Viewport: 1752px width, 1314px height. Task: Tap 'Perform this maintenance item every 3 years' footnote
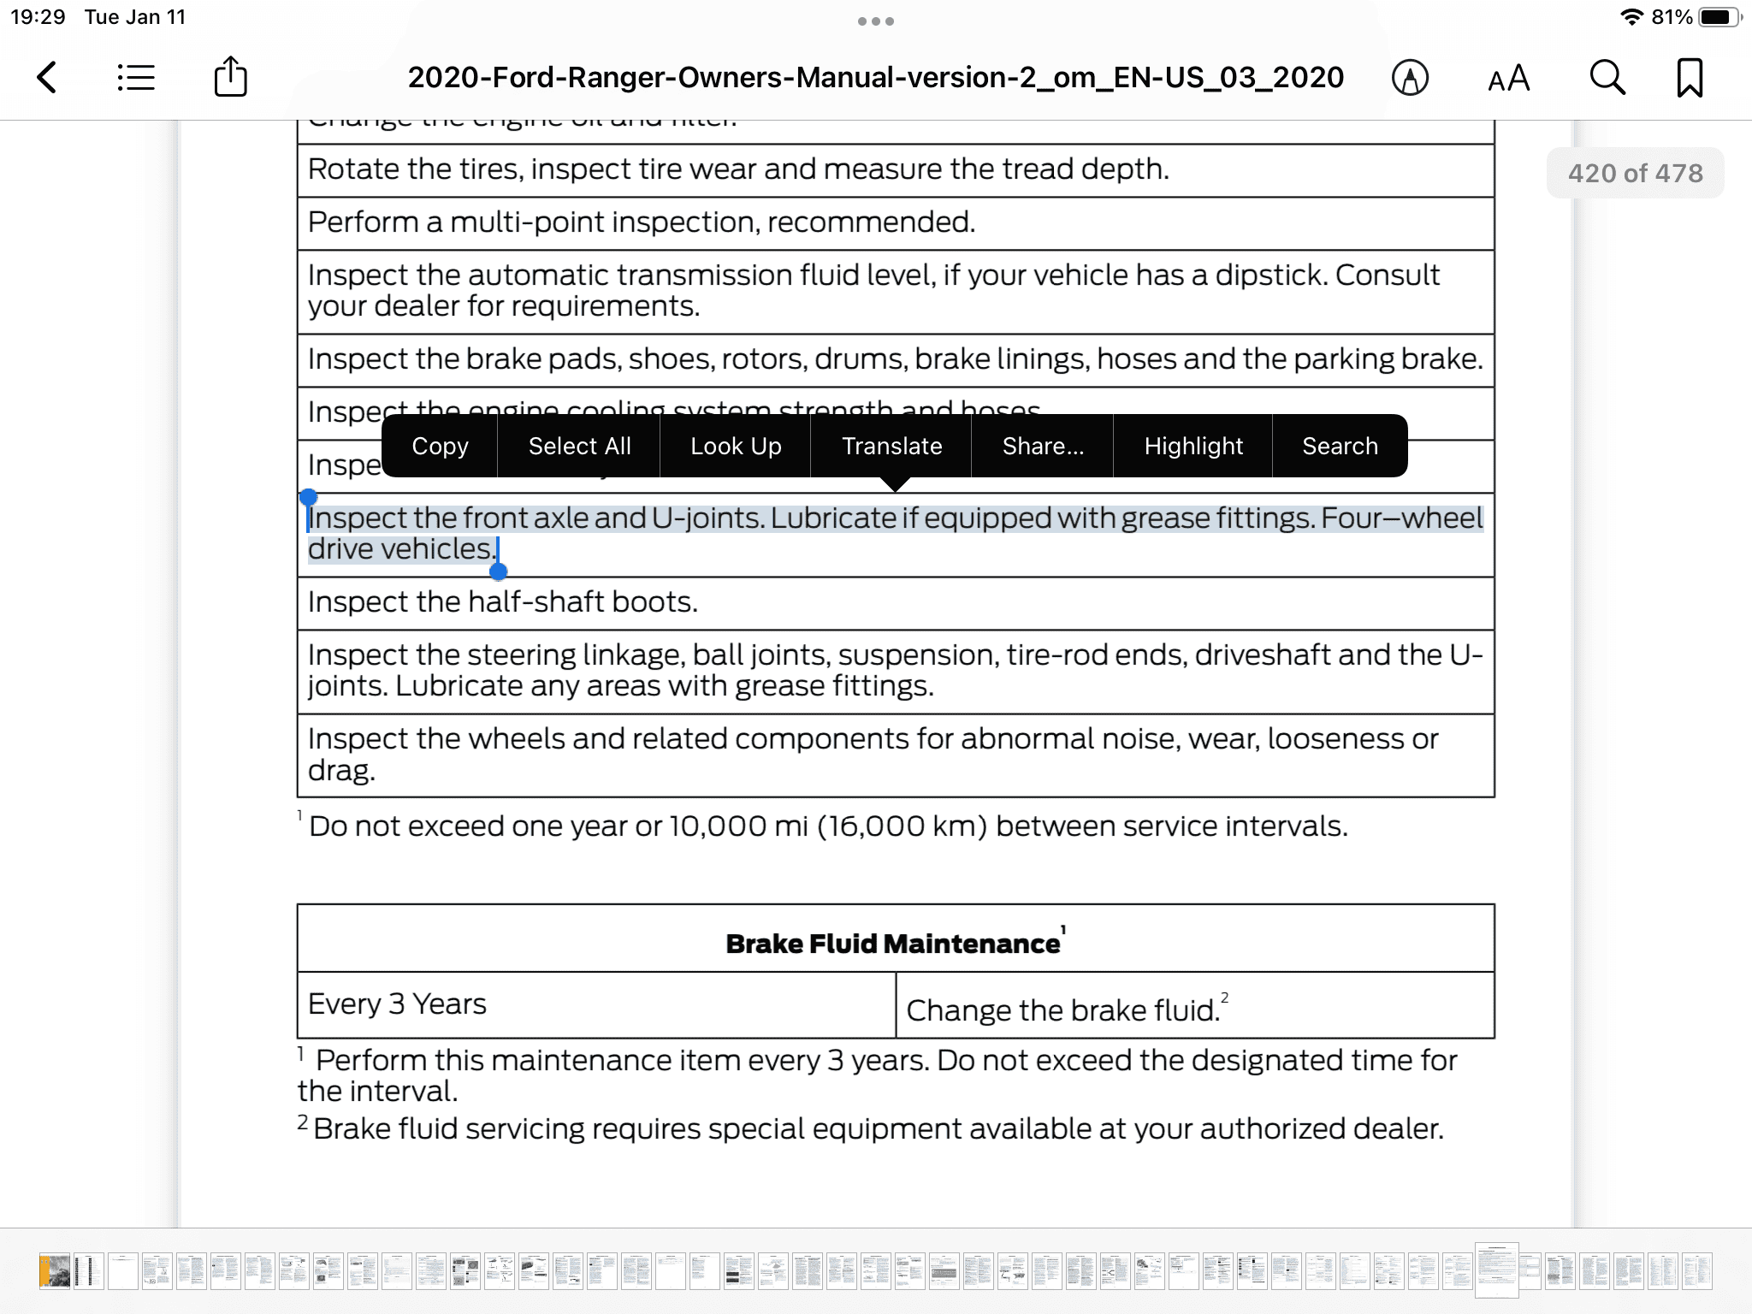point(878,1075)
